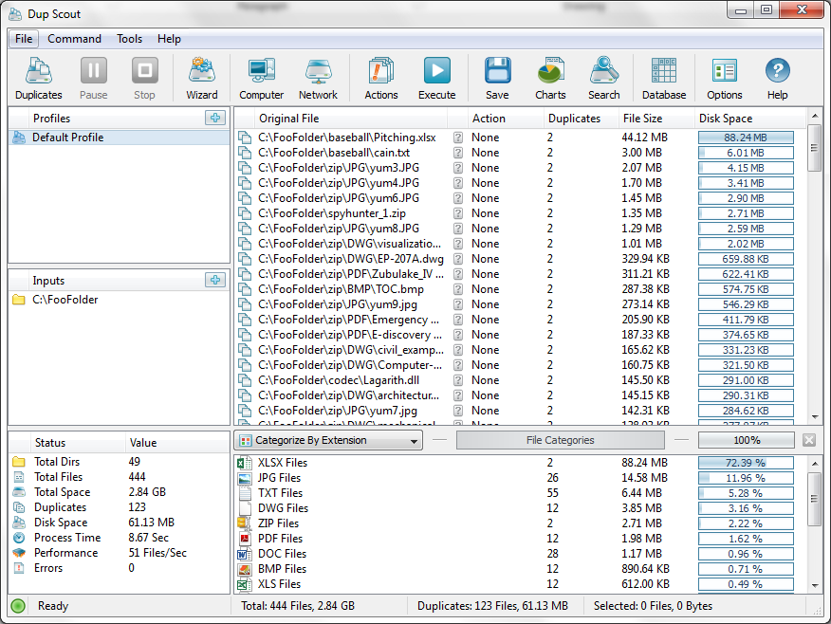Open the Categorize By Extension dropdown
This screenshot has height=624, width=831.
328,440
